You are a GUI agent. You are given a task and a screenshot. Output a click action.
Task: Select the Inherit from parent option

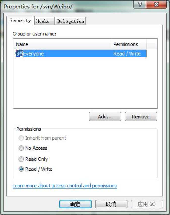tap(21, 138)
